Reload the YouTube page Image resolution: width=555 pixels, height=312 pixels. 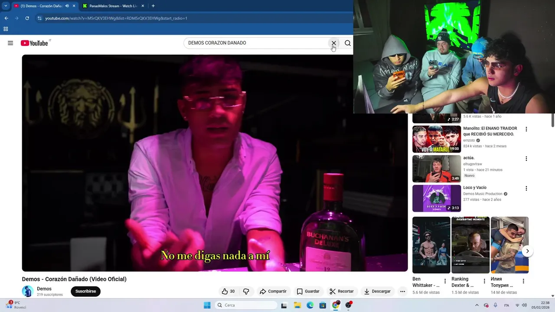pyautogui.click(x=27, y=18)
